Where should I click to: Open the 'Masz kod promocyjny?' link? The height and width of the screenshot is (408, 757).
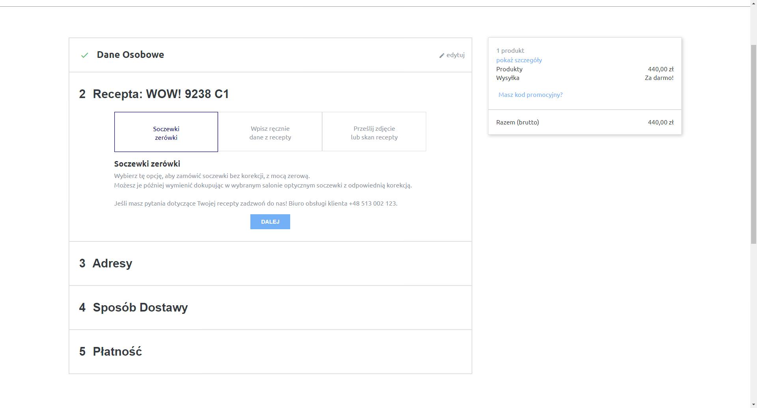(x=530, y=95)
